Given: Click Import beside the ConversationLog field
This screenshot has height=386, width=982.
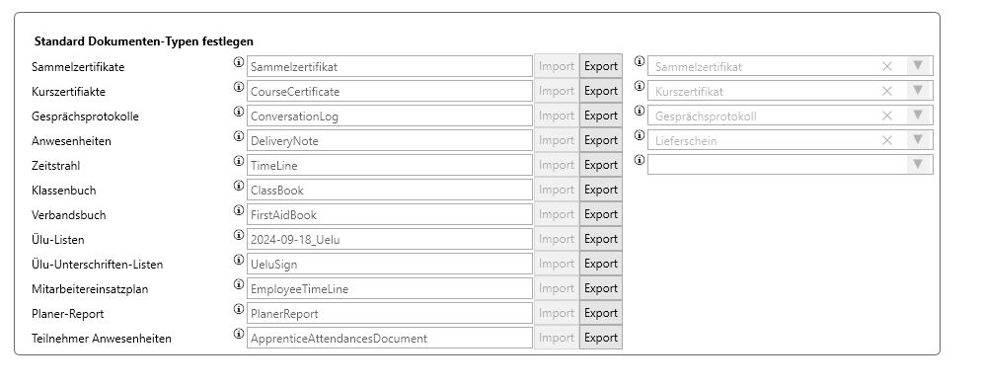Looking at the screenshot, I should 556,116.
